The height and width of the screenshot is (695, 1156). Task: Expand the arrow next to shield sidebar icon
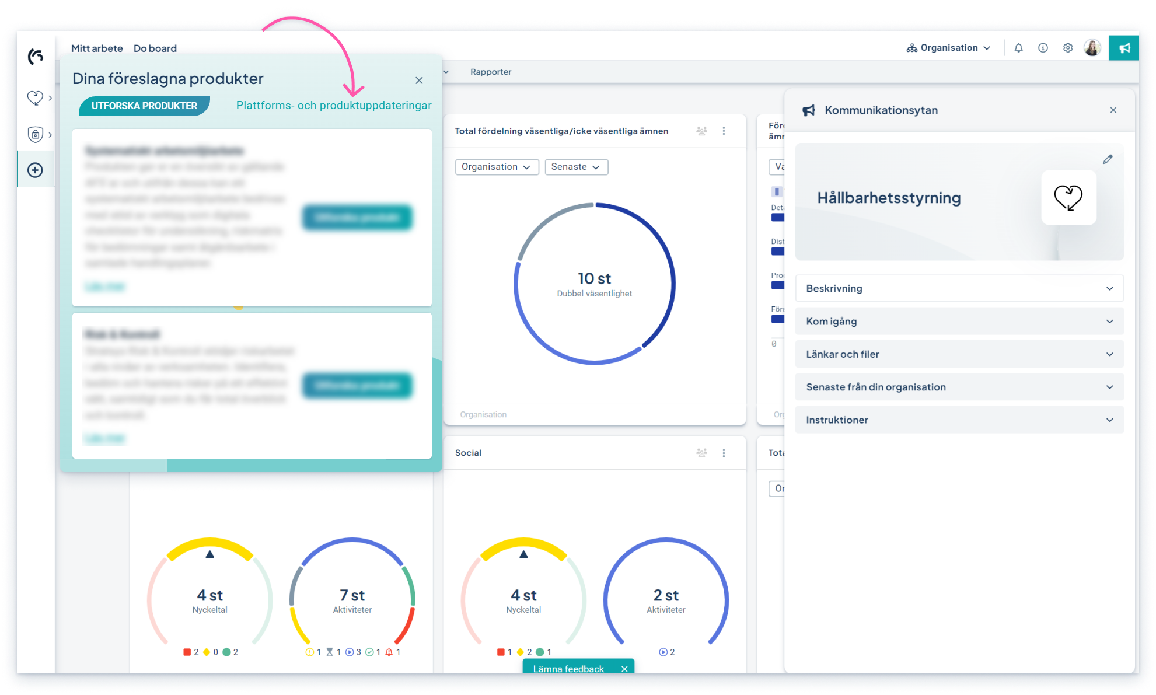pos(50,134)
